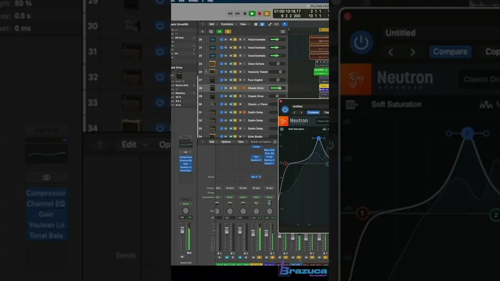This screenshot has height=281, width=500.
Task: Start playback with the green Play button
Action: click(252, 13)
